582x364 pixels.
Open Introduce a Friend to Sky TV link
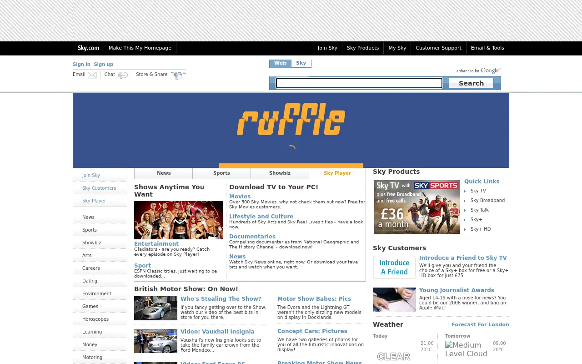click(463, 258)
